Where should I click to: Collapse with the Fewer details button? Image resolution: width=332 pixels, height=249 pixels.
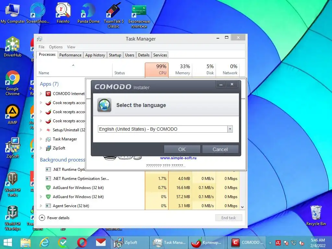[54, 218]
